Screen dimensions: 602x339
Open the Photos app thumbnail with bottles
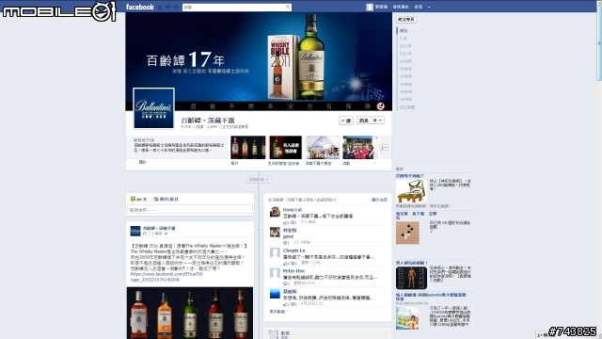[248, 147]
